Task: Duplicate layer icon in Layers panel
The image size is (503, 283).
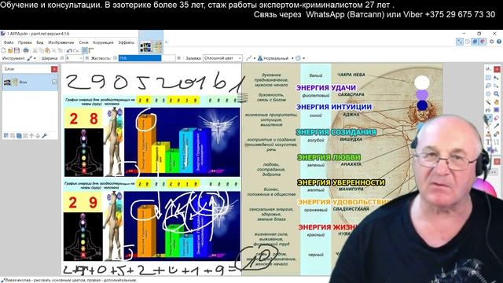Action: click(19, 136)
